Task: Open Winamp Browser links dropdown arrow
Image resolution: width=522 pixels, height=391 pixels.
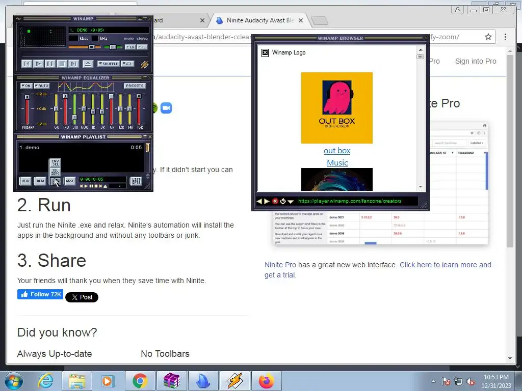Action: pyautogui.click(x=291, y=202)
